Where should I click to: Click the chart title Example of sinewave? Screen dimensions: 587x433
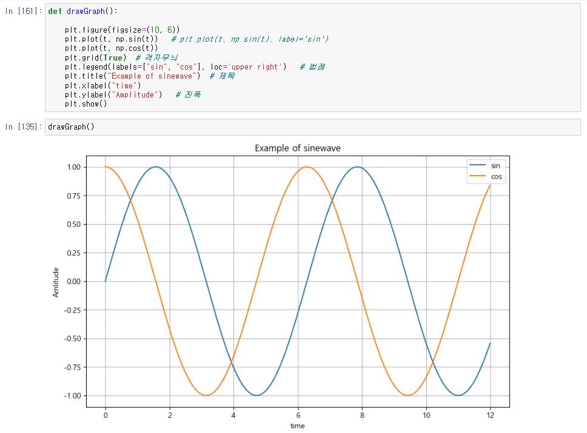[298, 148]
